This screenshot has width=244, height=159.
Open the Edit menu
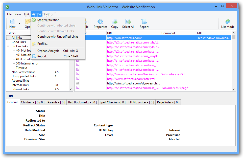(27, 14)
